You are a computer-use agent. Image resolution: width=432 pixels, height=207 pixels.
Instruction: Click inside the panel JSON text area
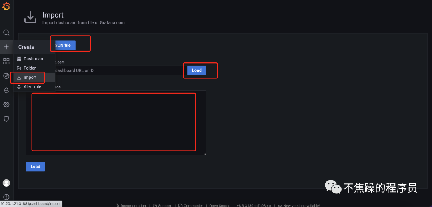click(x=116, y=123)
